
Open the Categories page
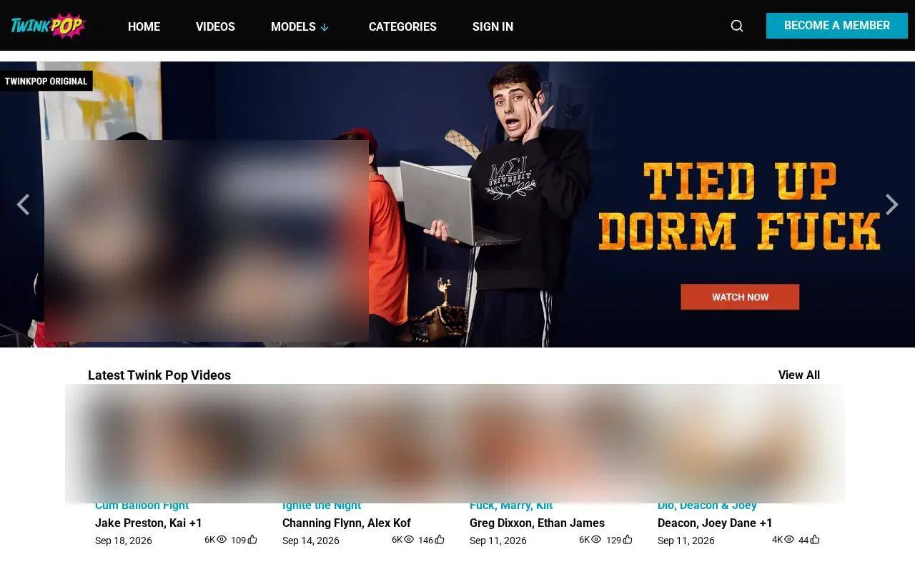[402, 26]
